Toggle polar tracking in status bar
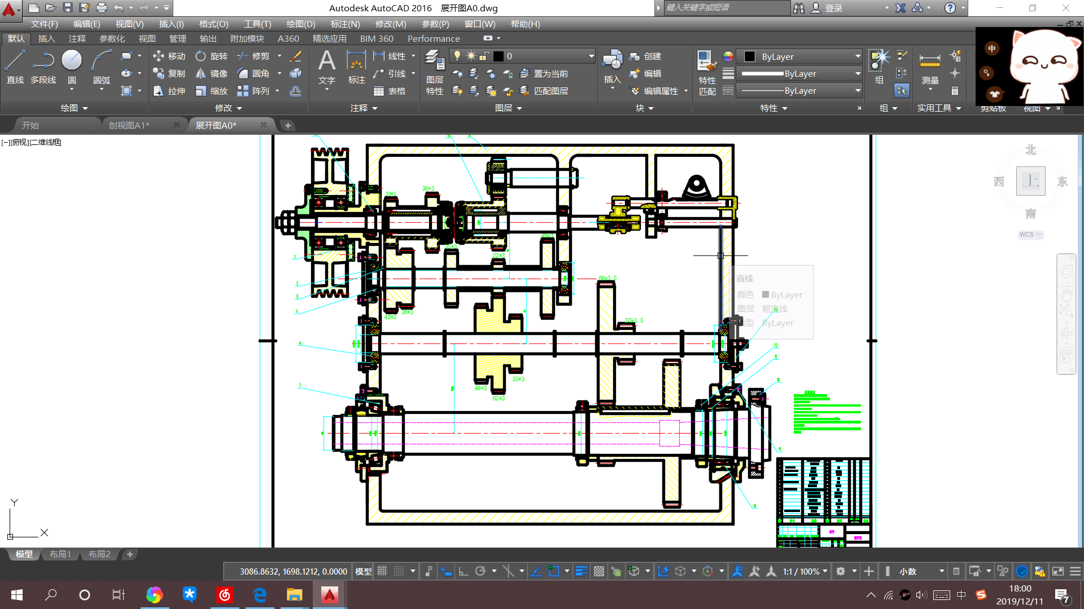 480,571
